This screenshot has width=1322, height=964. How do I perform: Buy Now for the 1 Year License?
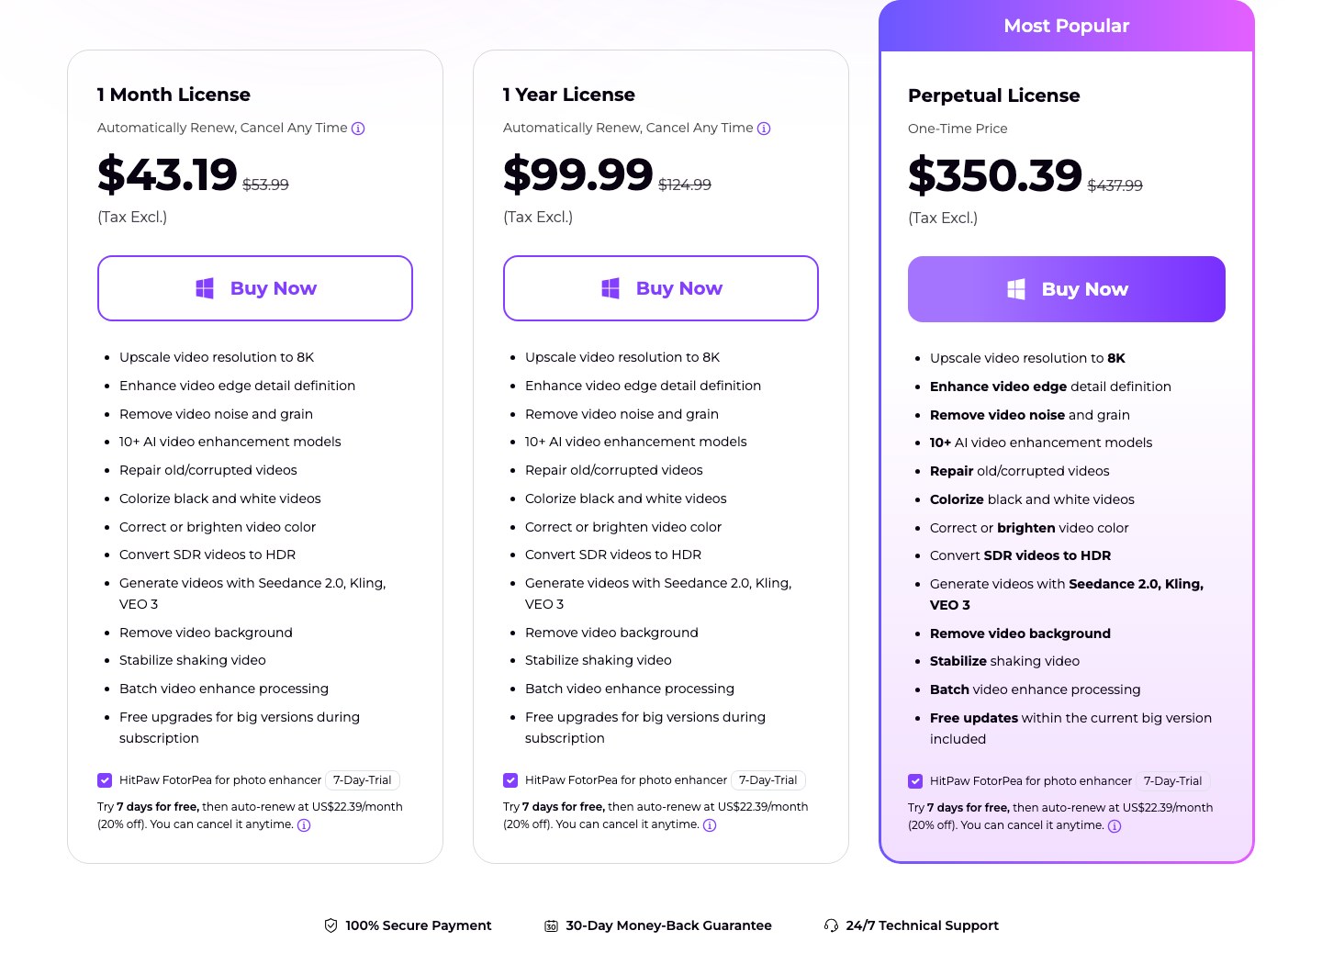click(661, 288)
